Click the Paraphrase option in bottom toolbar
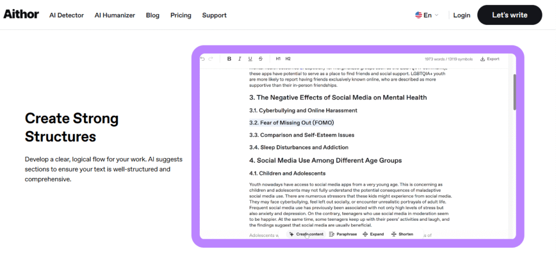Image resolution: width=556 pixels, height=256 pixels. [x=343, y=234]
